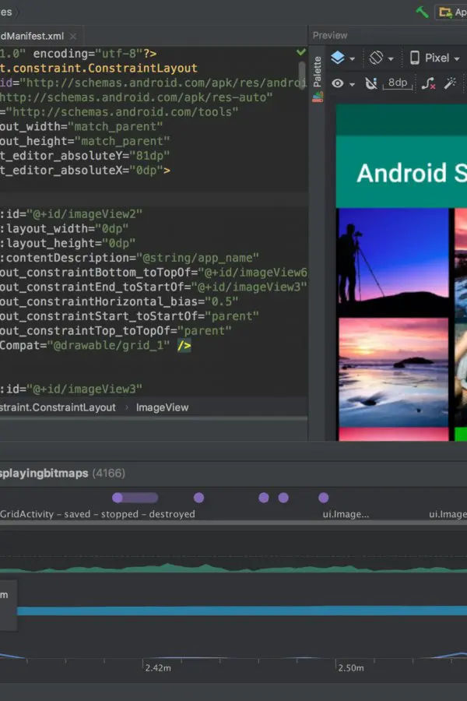Click the long purple event bar in the profiler
This screenshot has width=467, height=701.
coord(135,498)
